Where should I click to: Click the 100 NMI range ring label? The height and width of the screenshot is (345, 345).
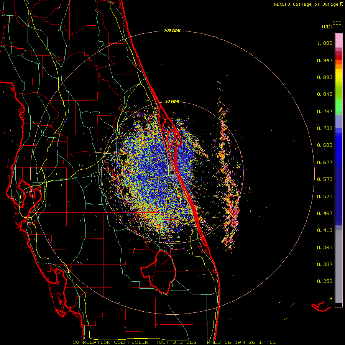(x=172, y=30)
